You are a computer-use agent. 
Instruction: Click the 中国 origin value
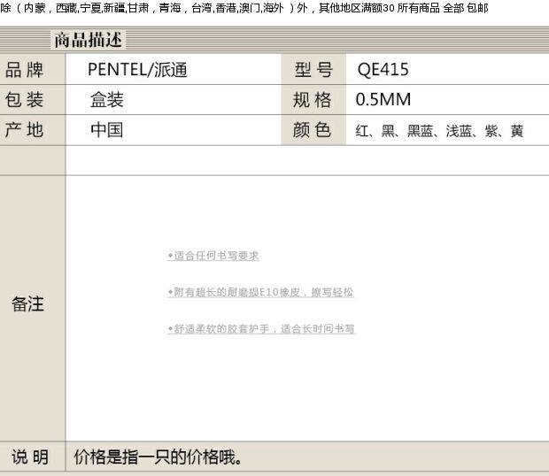click(107, 130)
